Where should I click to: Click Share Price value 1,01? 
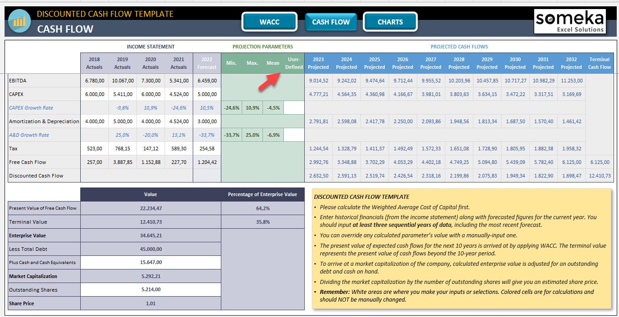(x=151, y=303)
